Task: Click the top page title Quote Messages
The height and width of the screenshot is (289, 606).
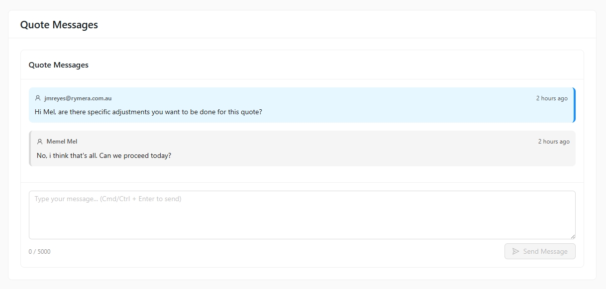Action: tap(59, 25)
